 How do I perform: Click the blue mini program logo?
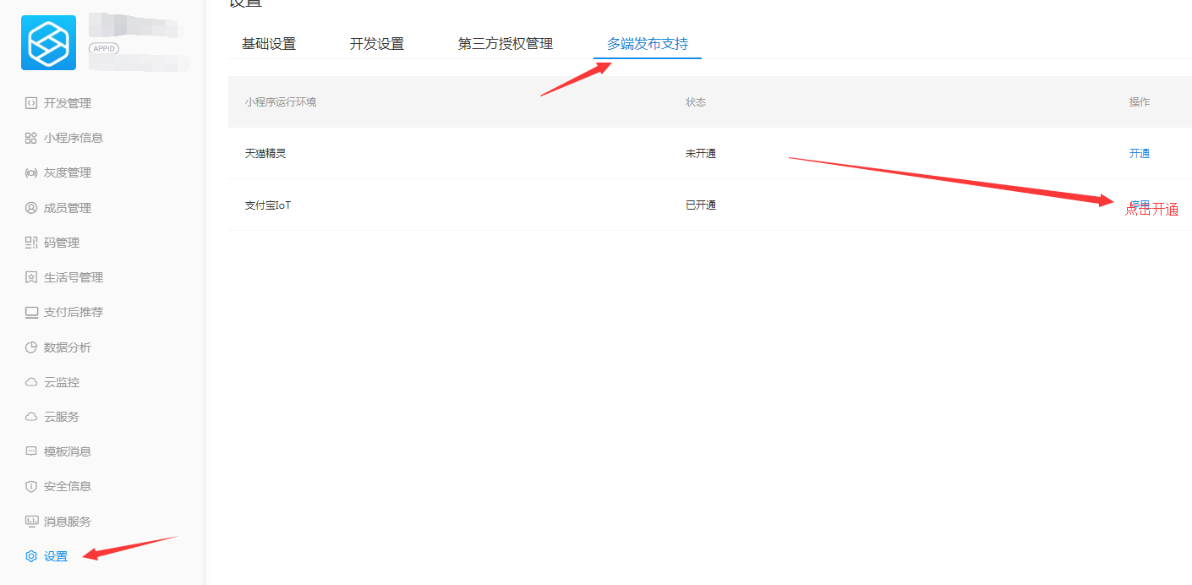click(x=48, y=42)
